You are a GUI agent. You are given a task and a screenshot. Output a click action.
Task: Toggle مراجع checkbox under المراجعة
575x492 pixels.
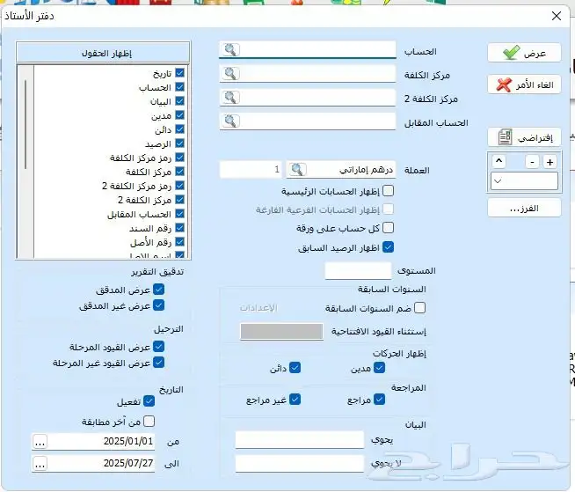[379, 399]
